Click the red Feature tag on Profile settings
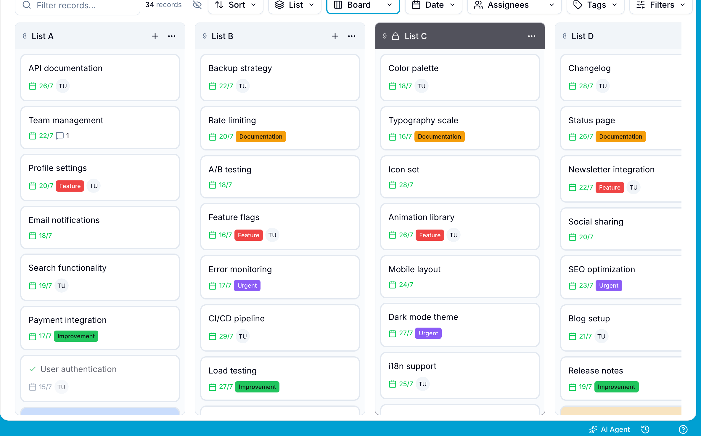This screenshot has height=436, width=701. tap(70, 186)
